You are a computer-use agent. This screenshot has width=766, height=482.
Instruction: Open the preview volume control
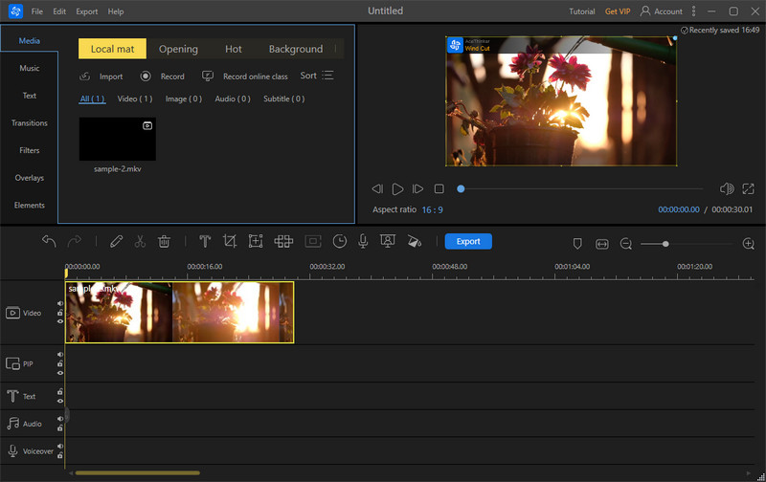727,188
